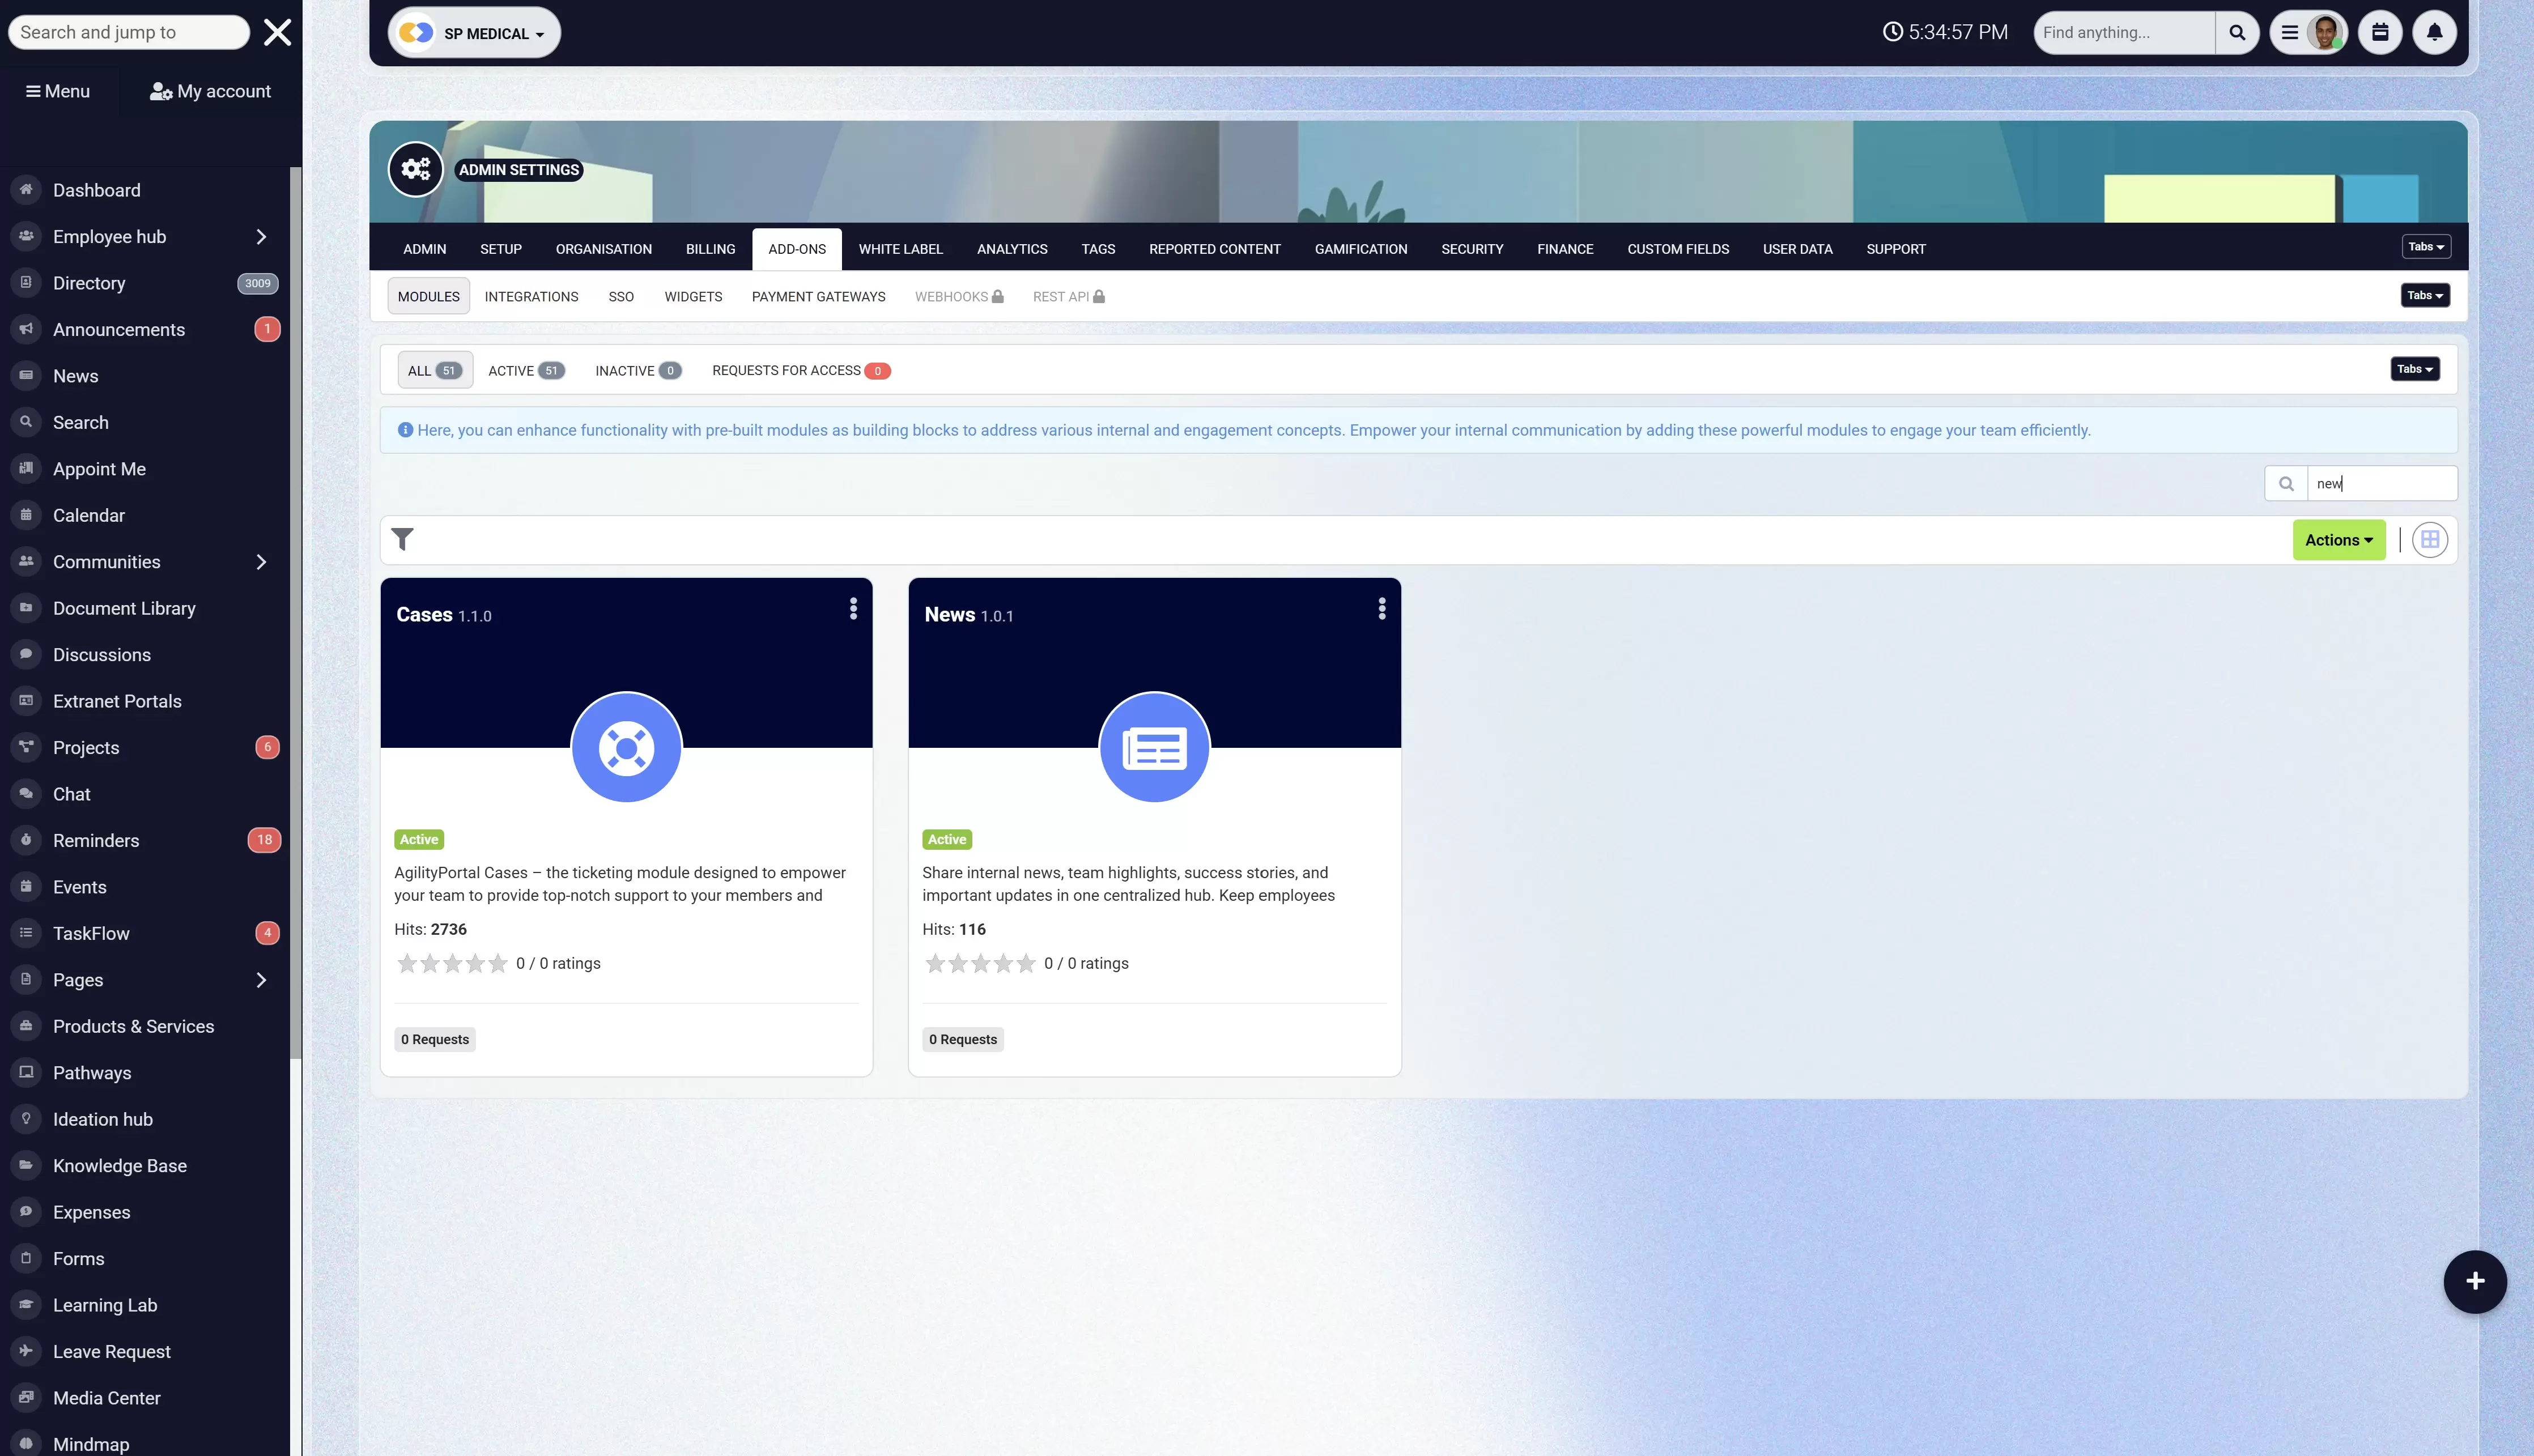2534x1456 pixels.
Task: Open the notifications bell icon
Action: [x=2434, y=32]
